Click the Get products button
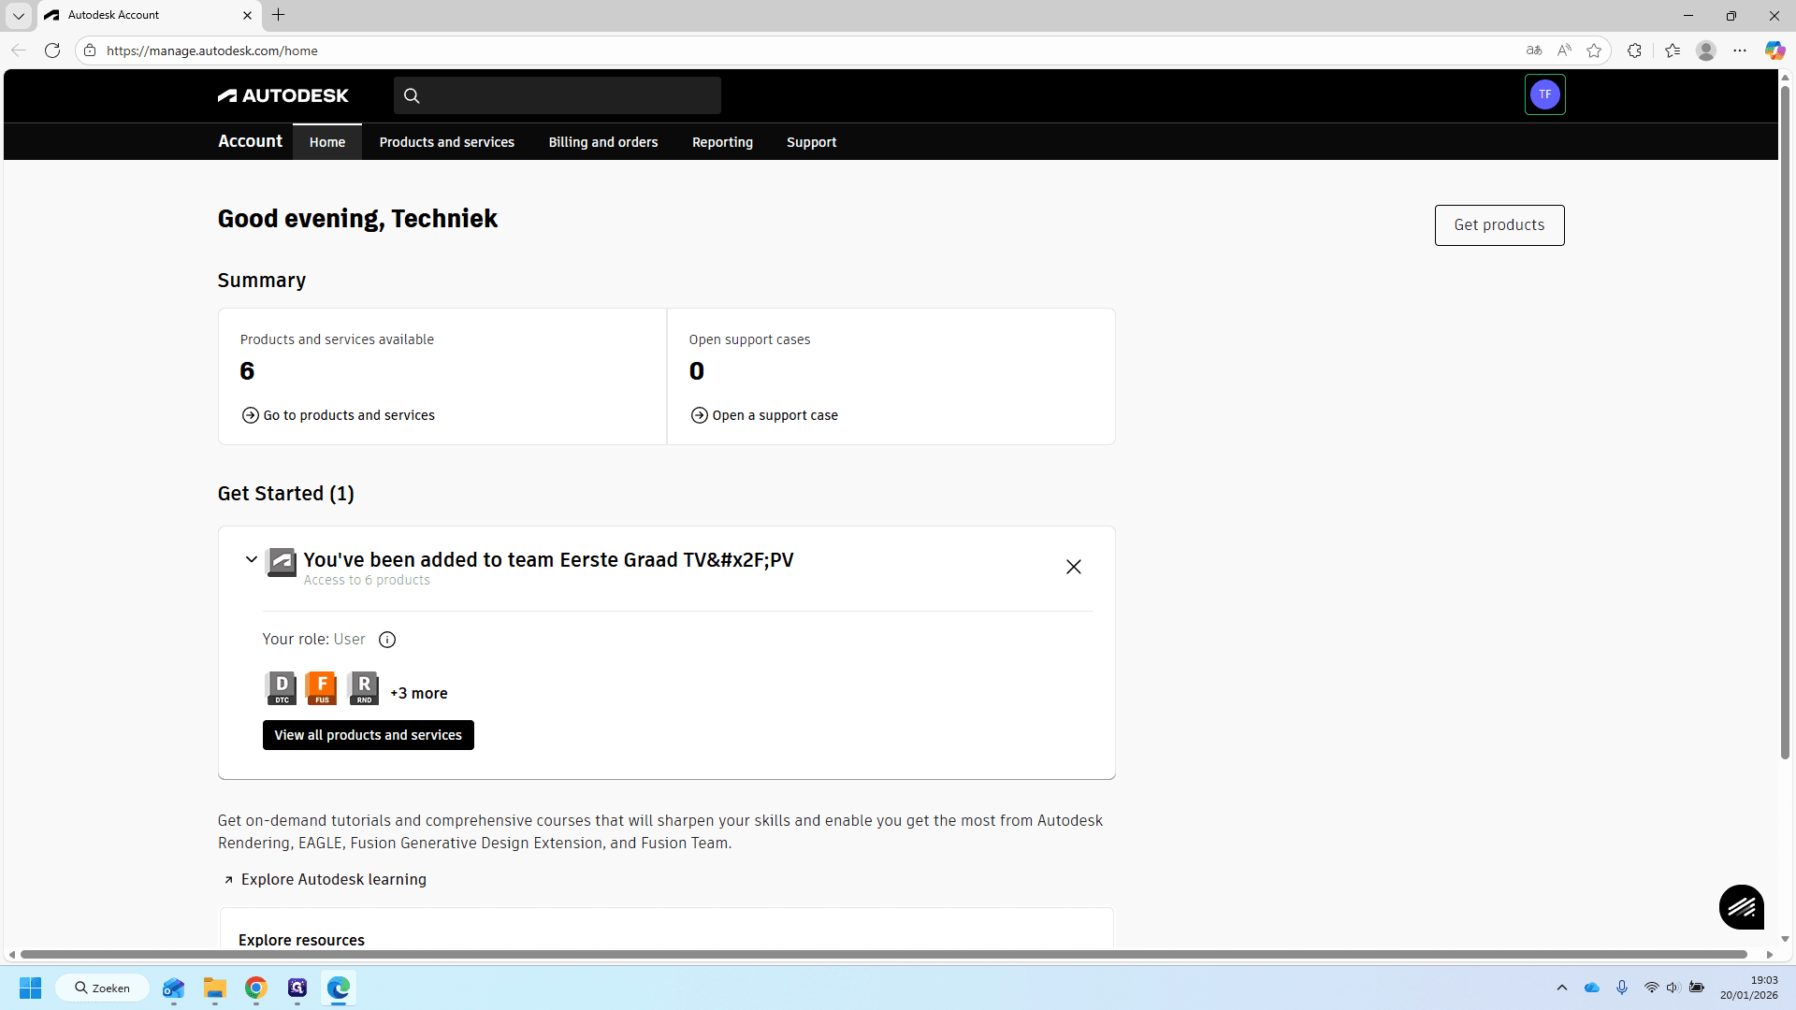 click(x=1499, y=225)
